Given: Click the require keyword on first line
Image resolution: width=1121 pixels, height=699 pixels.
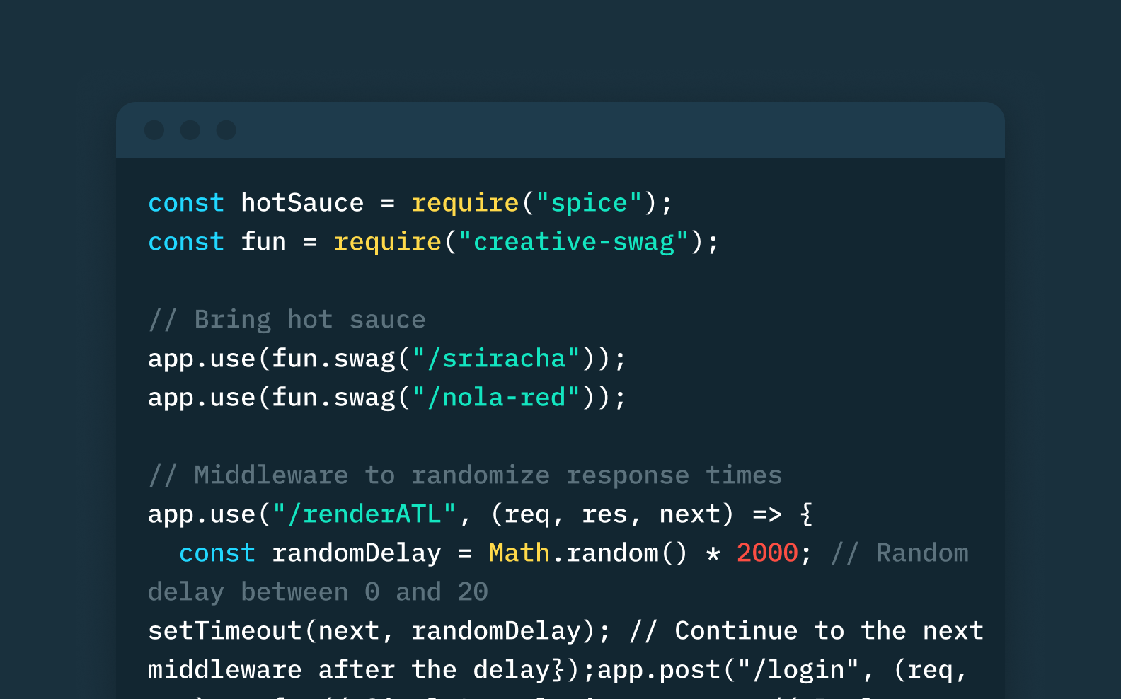Looking at the screenshot, I should 465,204.
